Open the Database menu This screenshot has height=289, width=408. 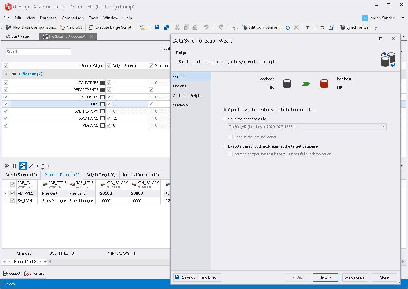coord(48,18)
